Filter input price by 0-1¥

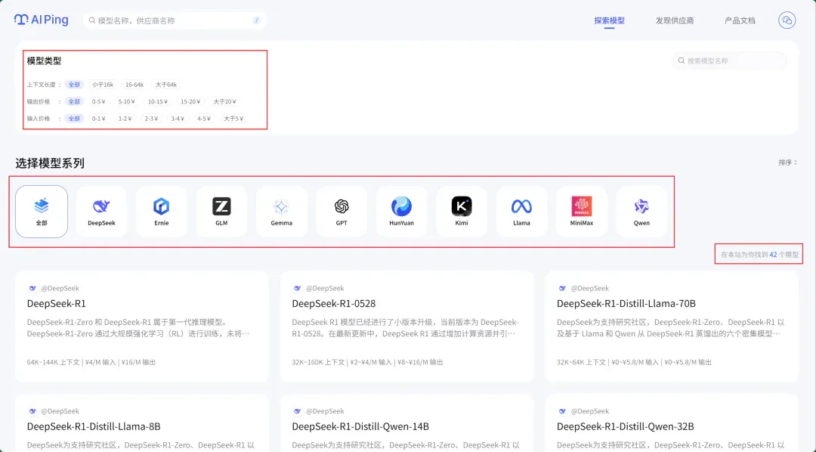click(x=99, y=119)
